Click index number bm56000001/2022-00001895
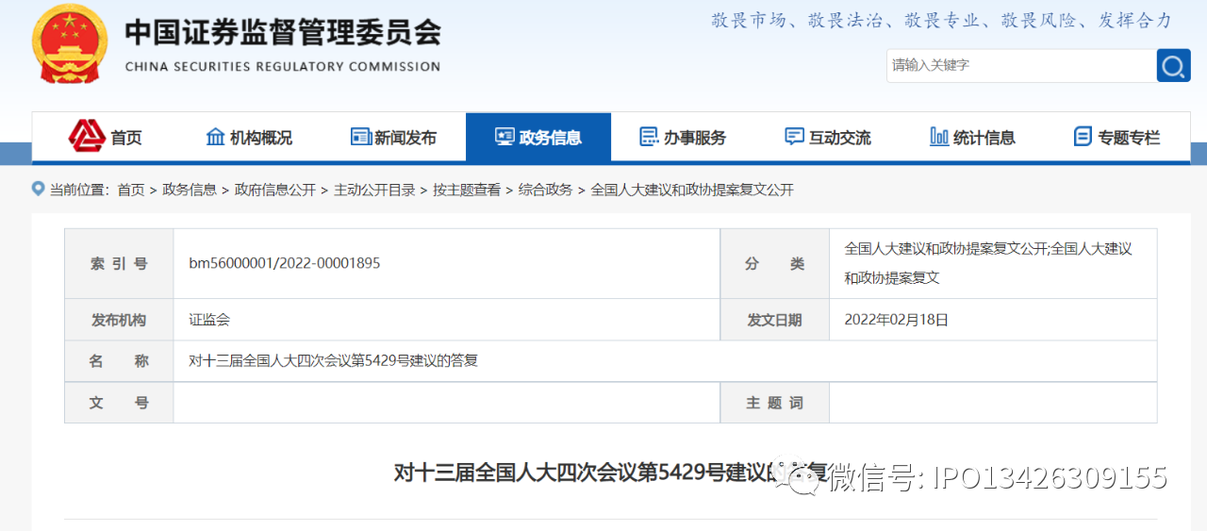The height and width of the screenshot is (531, 1207). pos(285,263)
